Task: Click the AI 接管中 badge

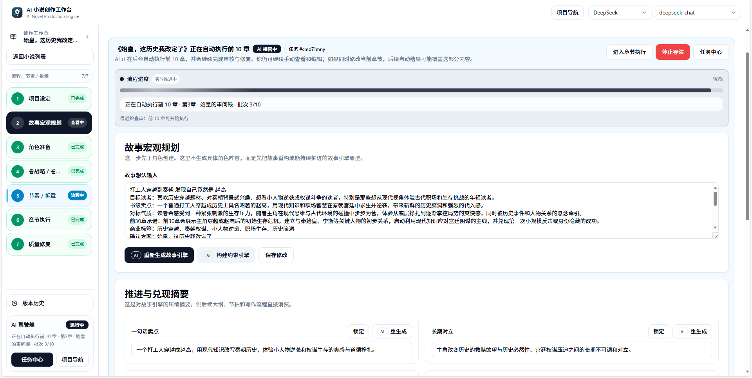Action: click(x=267, y=49)
